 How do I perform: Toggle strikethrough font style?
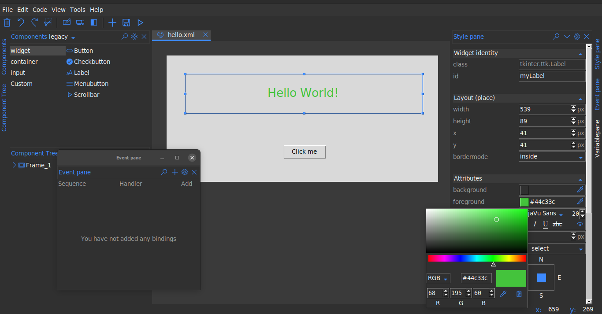(557, 225)
